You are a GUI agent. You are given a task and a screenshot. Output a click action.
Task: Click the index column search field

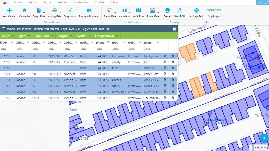(x=7, y=49)
